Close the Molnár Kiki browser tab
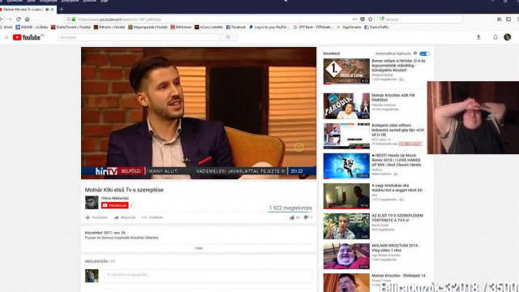The image size is (519, 292). (x=52, y=10)
